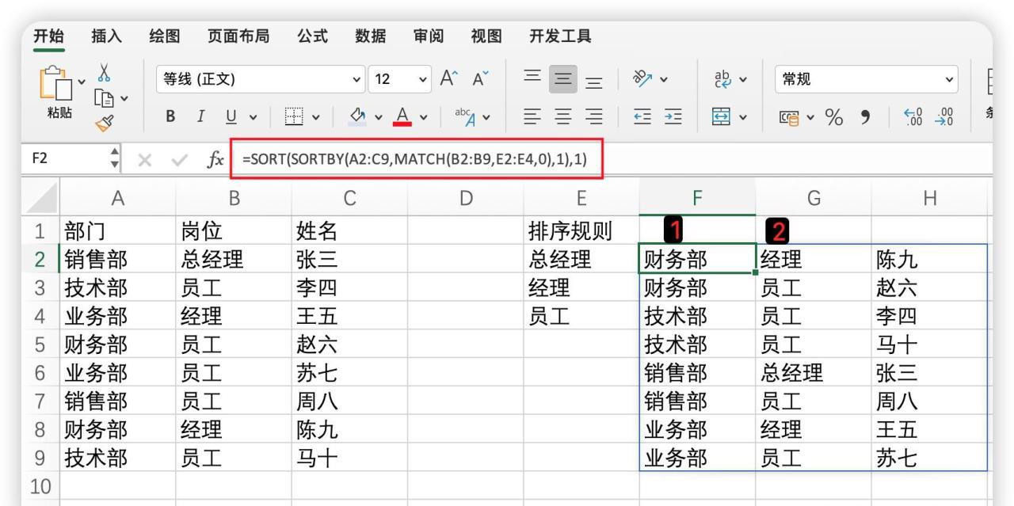Switch to the 开始 ribbon tab
Image resolution: width=1014 pixels, height=506 pixels.
[48, 36]
